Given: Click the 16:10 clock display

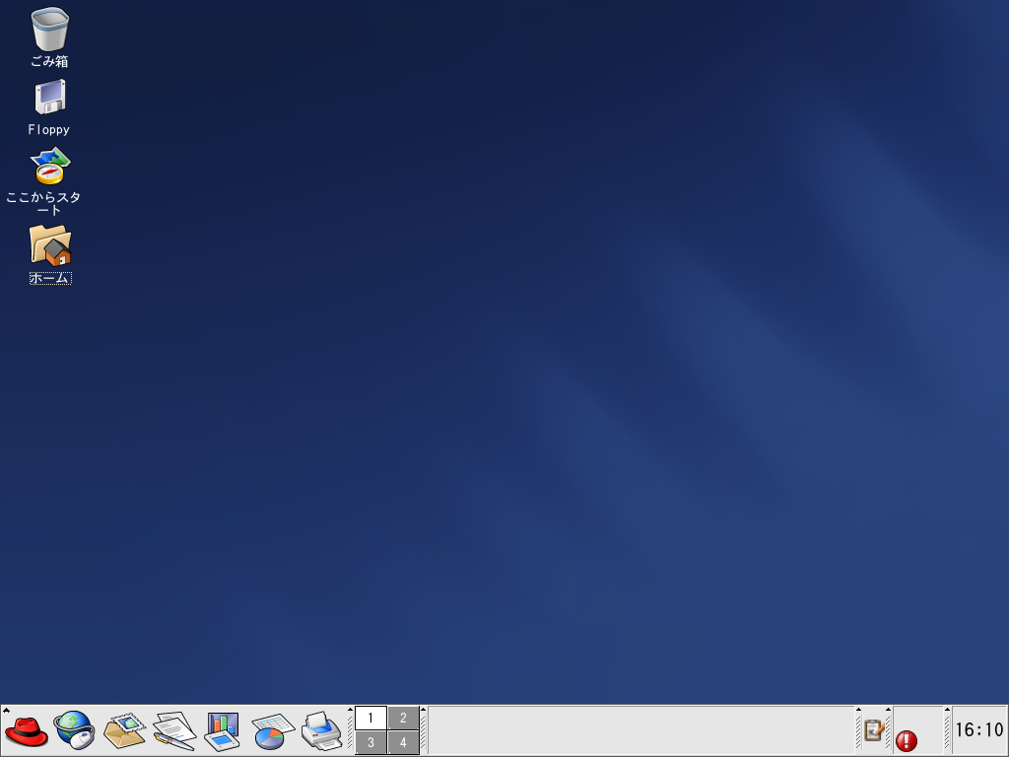Looking at the screenshot, I should 978,730.
